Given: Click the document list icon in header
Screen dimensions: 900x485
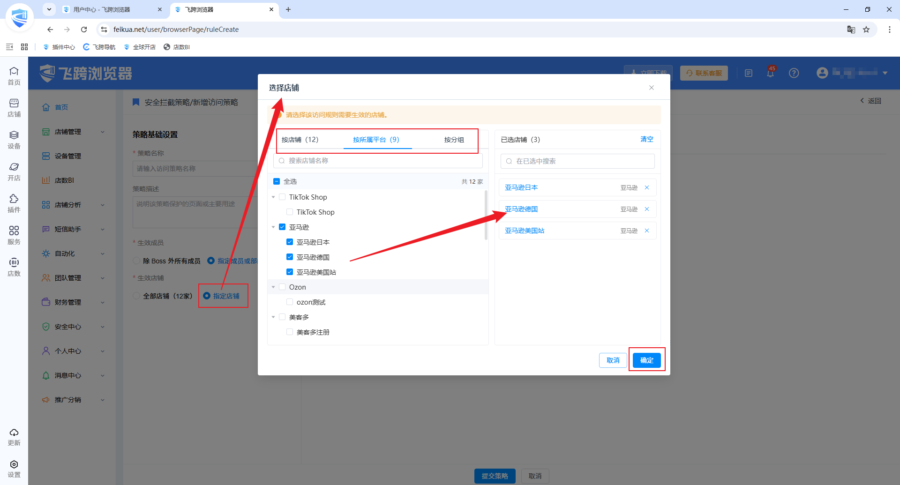Looking at the screenshot, I should click(x=749, y=73).
